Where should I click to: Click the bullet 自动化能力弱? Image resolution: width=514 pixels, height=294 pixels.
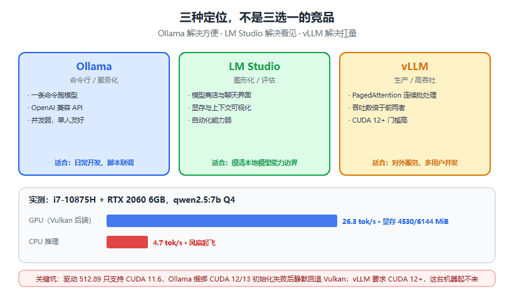point(210,120)
